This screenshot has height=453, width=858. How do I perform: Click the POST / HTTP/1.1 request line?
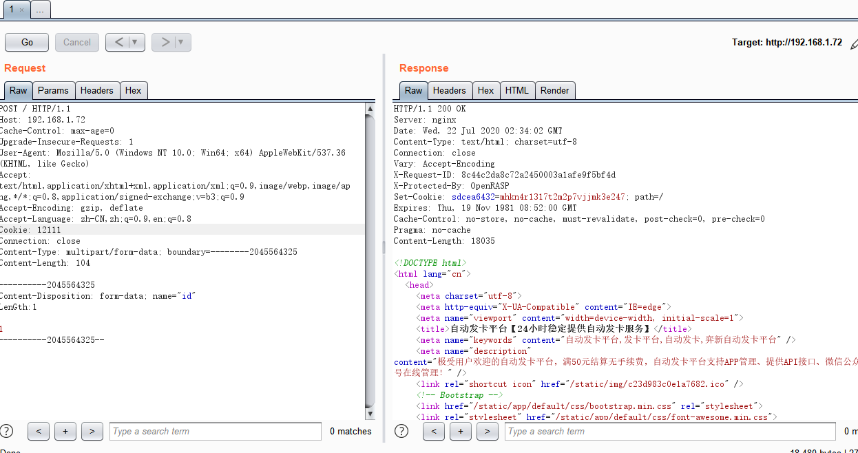coord(35,109)
